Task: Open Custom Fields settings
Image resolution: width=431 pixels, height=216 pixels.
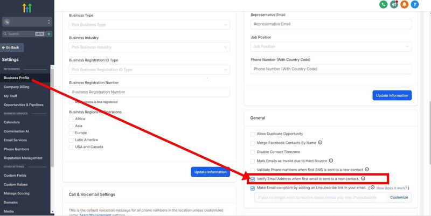Action: [15, 175]
